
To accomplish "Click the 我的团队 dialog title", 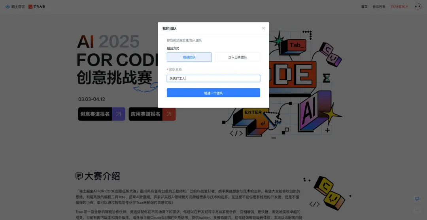I will click(x=169, y=28).
